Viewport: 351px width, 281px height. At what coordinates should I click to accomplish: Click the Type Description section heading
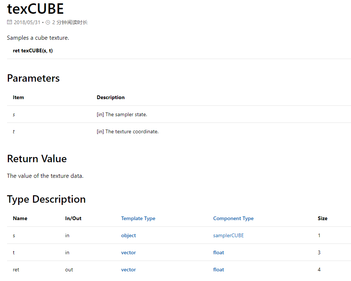pyautogui.click(x=46, y=199)
